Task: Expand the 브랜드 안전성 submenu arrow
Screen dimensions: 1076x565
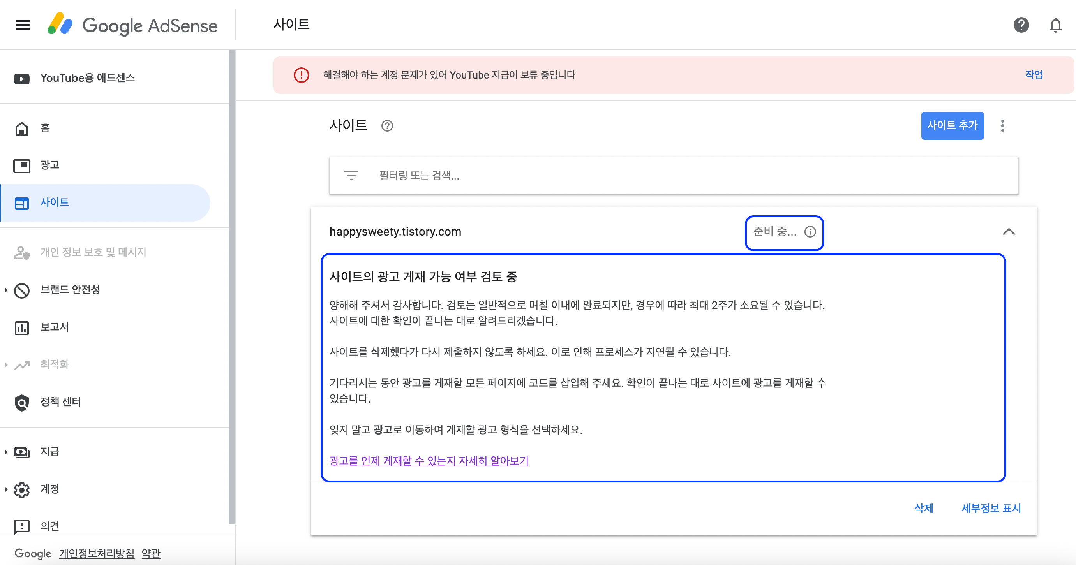Action: click(6, 290)
